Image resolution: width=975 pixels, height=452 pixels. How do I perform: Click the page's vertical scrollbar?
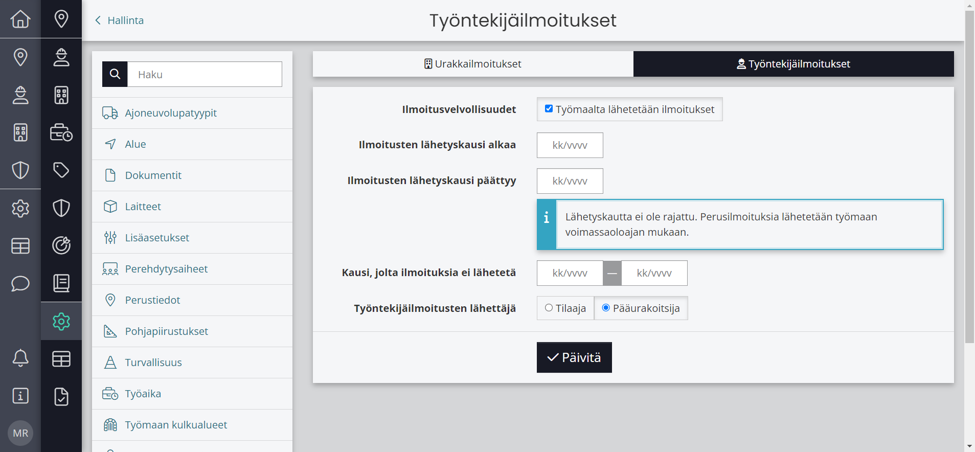click(969, 176)
